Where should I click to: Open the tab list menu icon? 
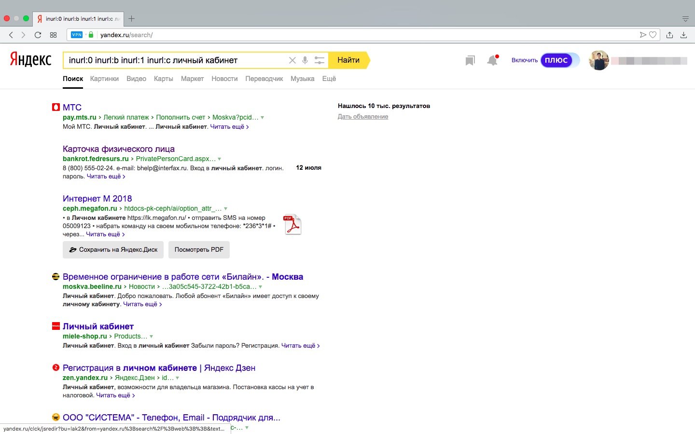click(685, 19)
